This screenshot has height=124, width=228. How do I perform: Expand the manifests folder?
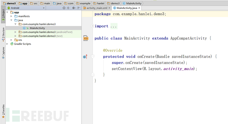[11, 16]
